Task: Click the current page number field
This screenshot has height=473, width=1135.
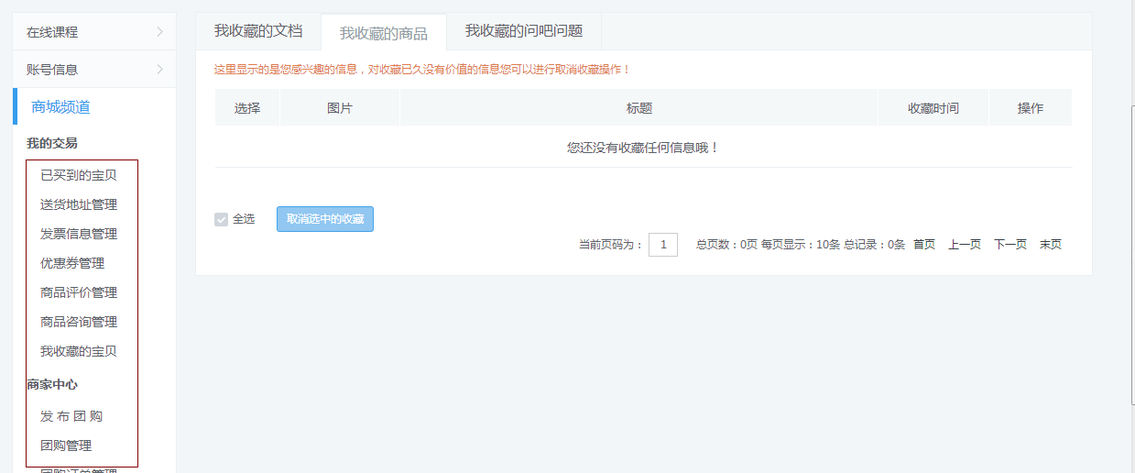Action: (662, 245)
